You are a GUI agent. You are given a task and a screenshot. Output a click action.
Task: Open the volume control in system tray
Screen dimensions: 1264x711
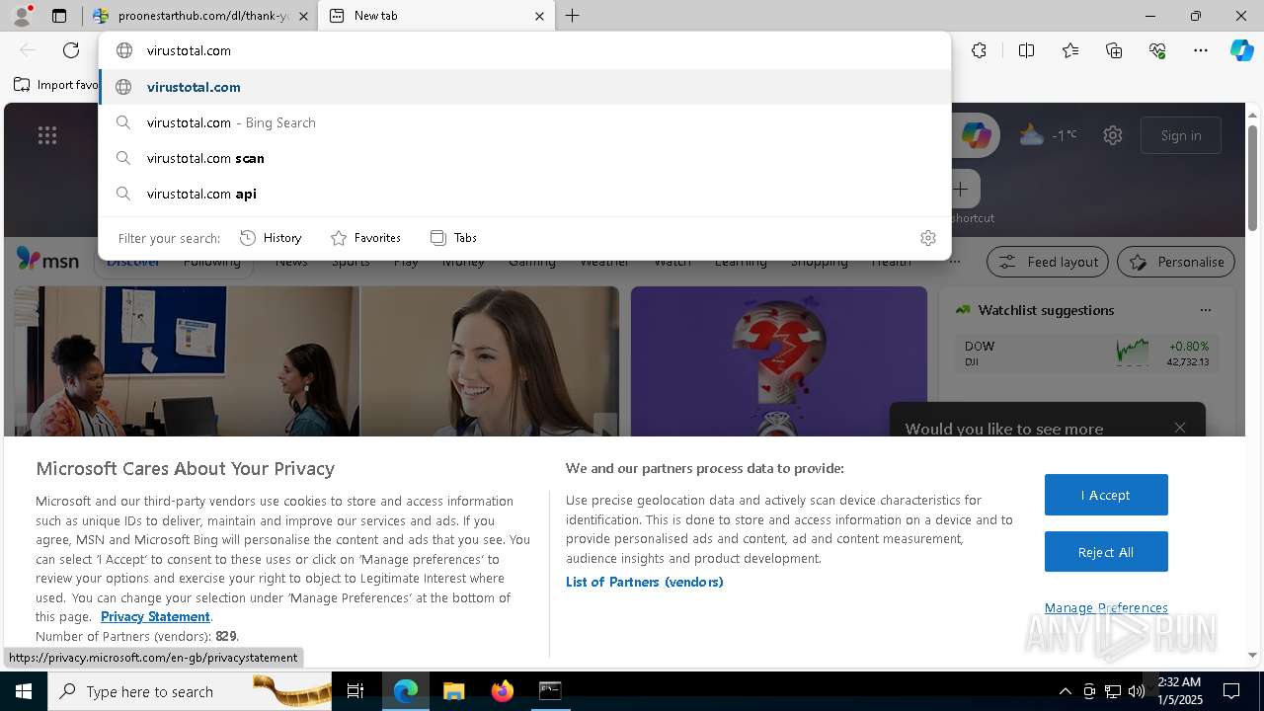click(1137, 691)
